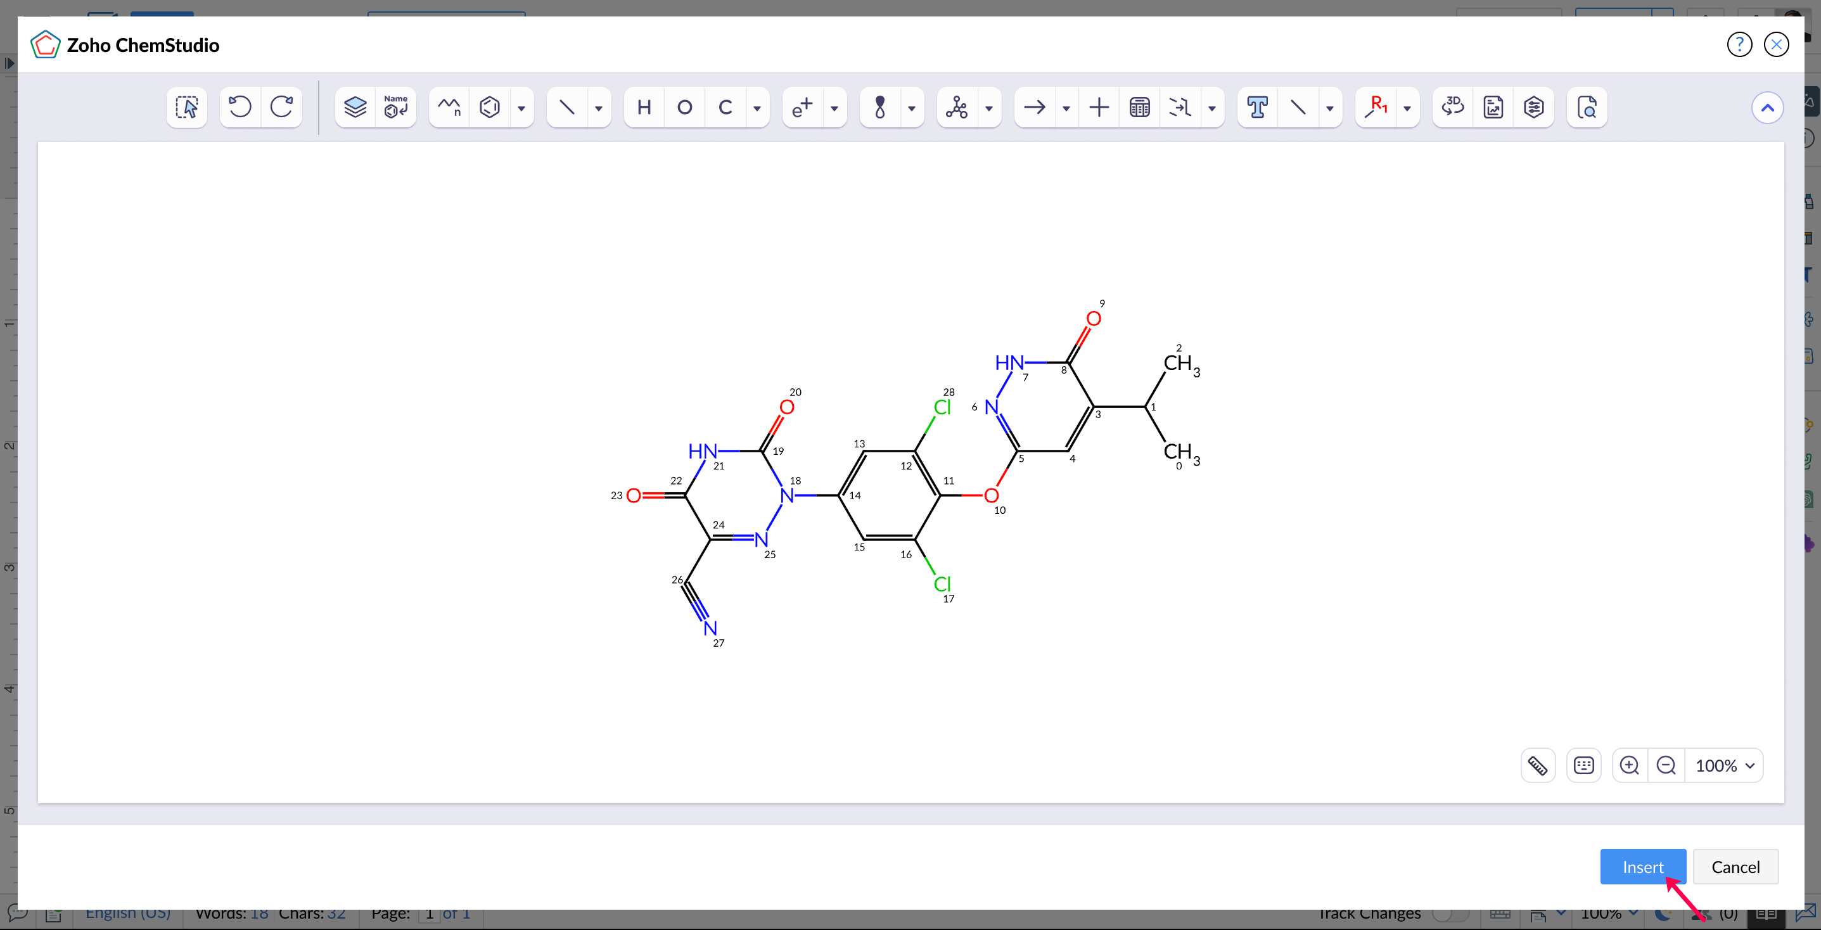Viewport: 1821px width, 930px height.
Task: Select the orbital tool icon
Action: [880, 108]
